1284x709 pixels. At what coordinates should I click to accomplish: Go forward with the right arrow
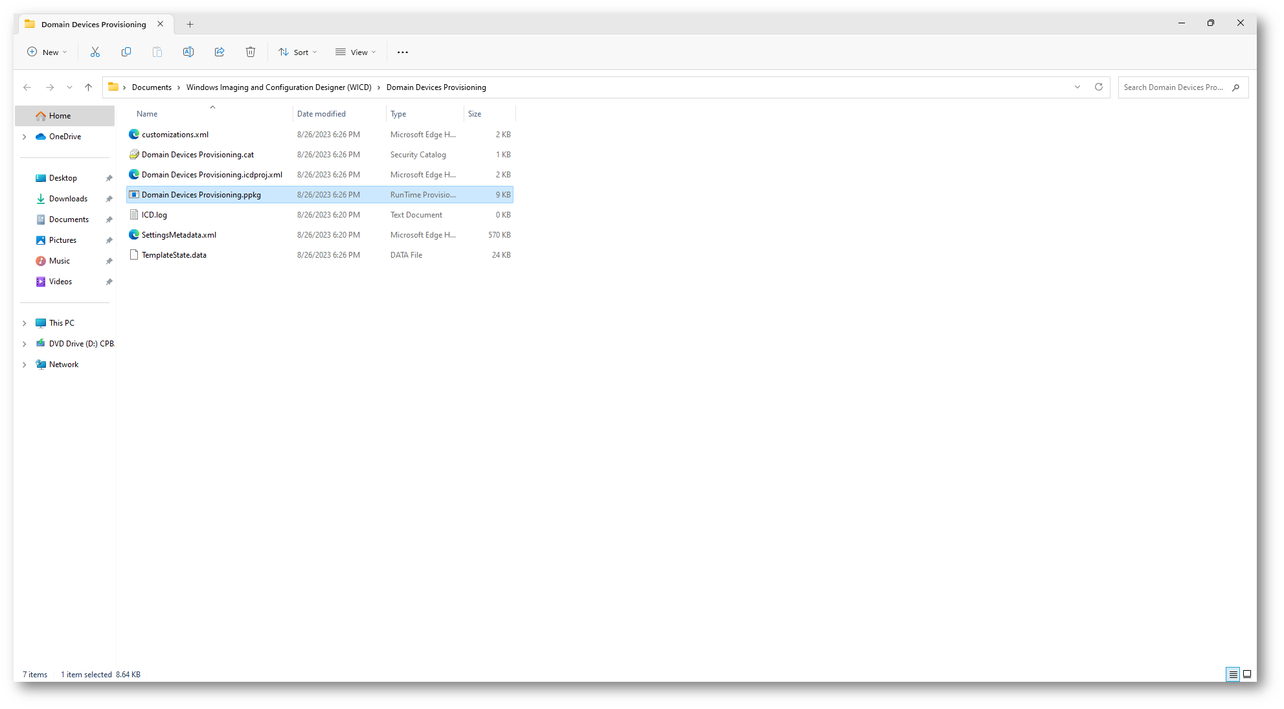50,87
